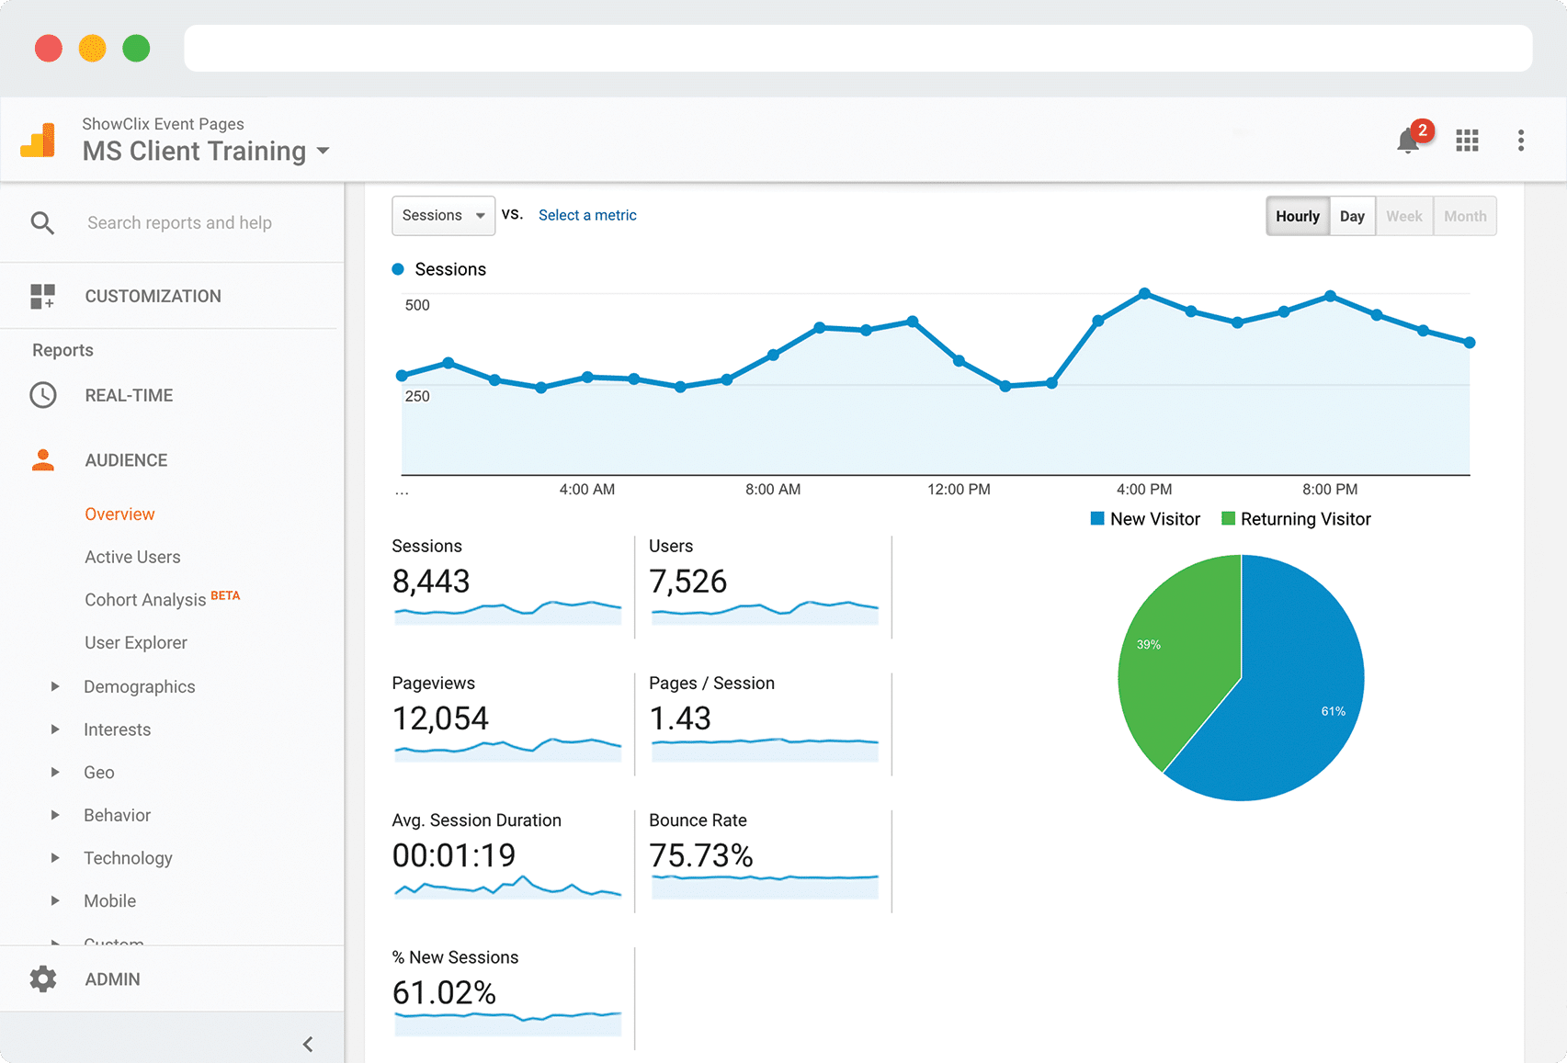Click the 12:00 PM axis label
The width and height of the screenshot is (1567, 1063).
coord(959,489)
